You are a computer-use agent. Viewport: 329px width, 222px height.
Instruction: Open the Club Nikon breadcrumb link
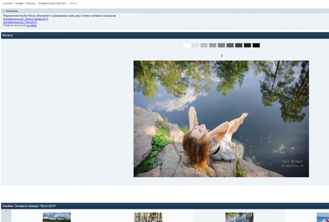pyautogui.click(x=8, y=4)
